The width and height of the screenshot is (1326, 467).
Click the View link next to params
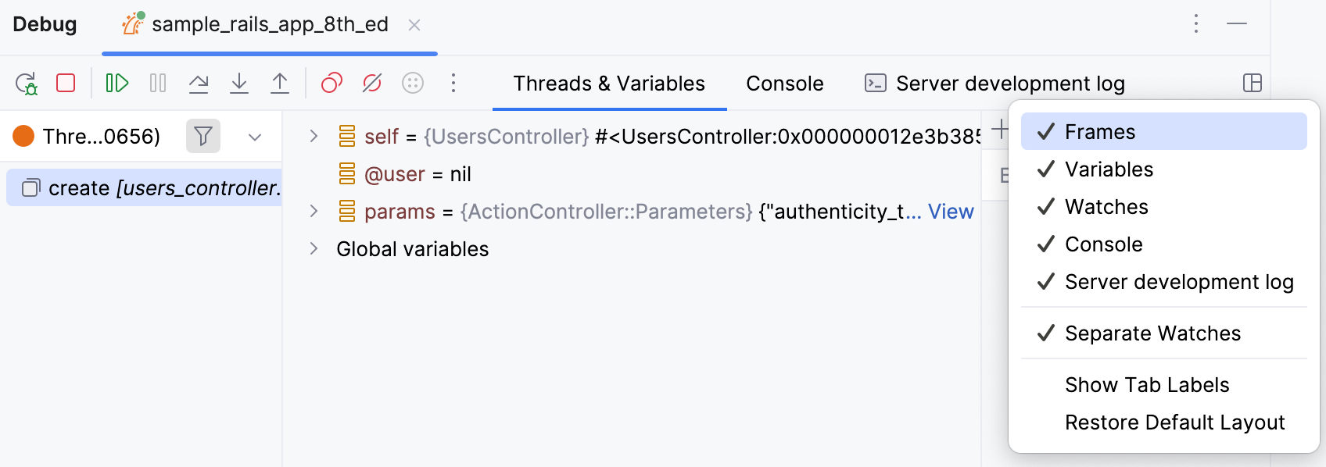[x=950, y=212]
